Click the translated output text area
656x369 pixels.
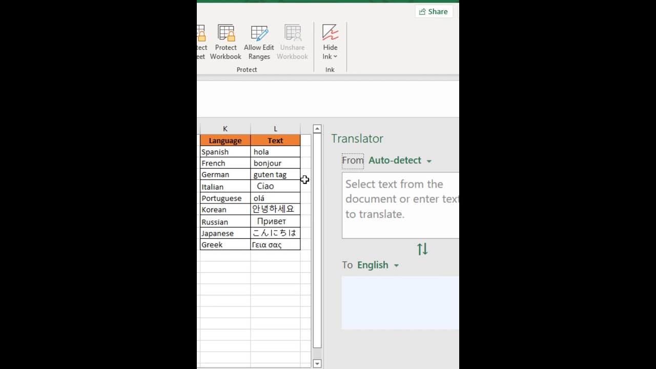coord(401,303)
